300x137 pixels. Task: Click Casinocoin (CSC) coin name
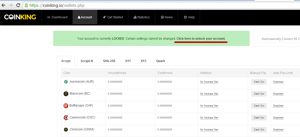click(82, 117)
